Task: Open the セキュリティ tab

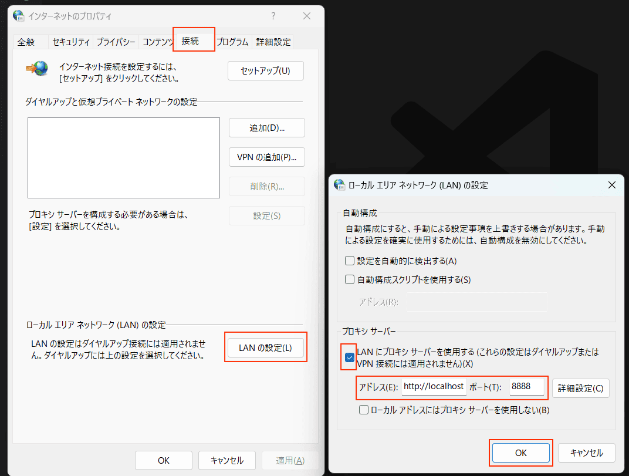Action: [x=71, y=42]
